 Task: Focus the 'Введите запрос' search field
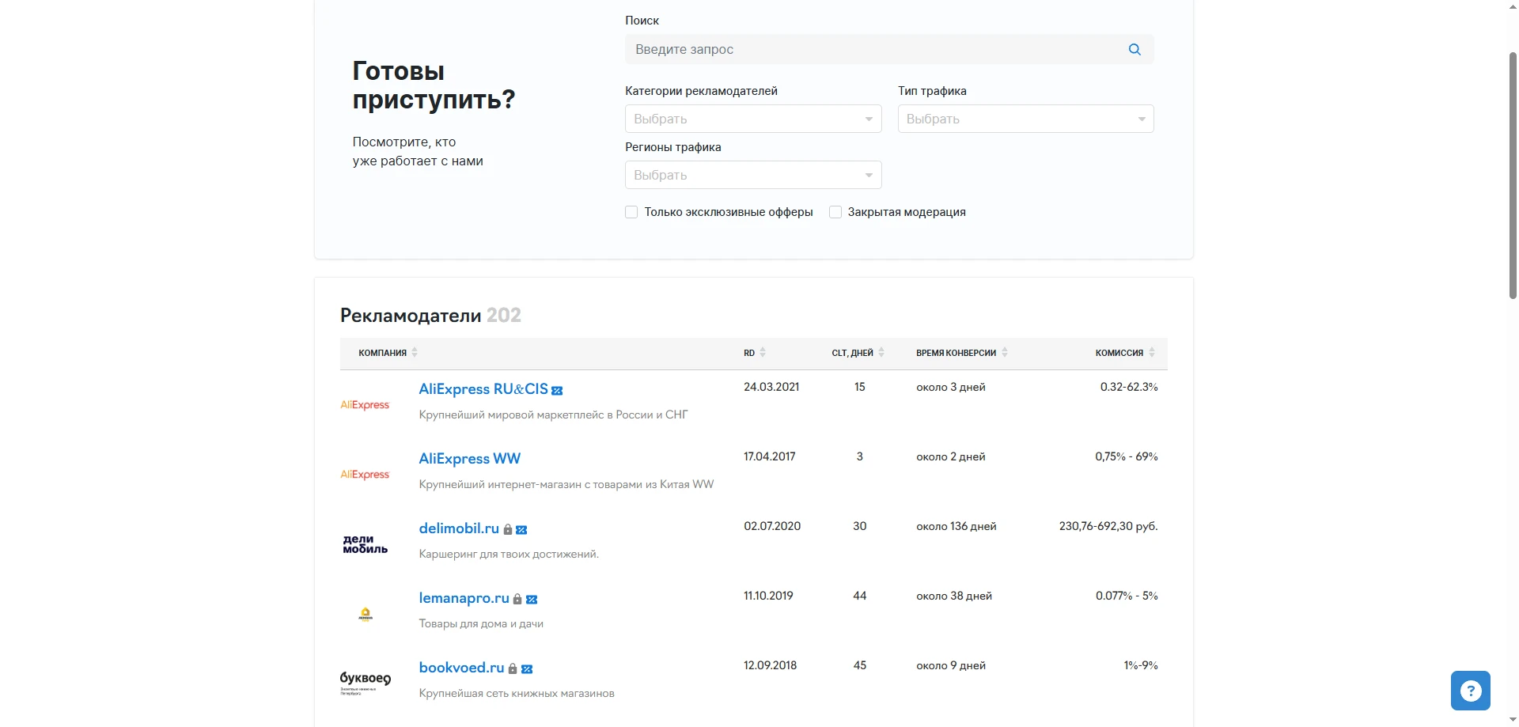(x=889, y=49)
